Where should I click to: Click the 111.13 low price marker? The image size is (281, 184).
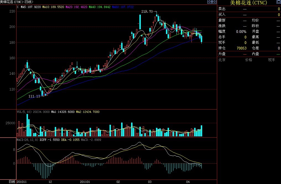[34, 96]
